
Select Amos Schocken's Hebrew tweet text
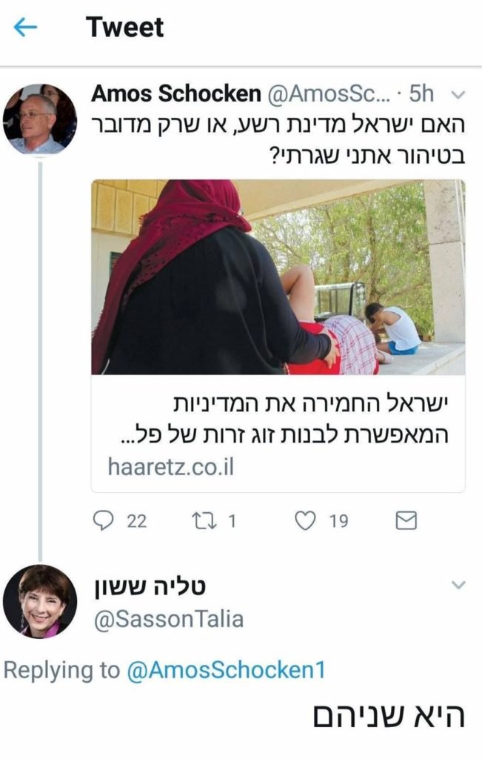point(278,141)
